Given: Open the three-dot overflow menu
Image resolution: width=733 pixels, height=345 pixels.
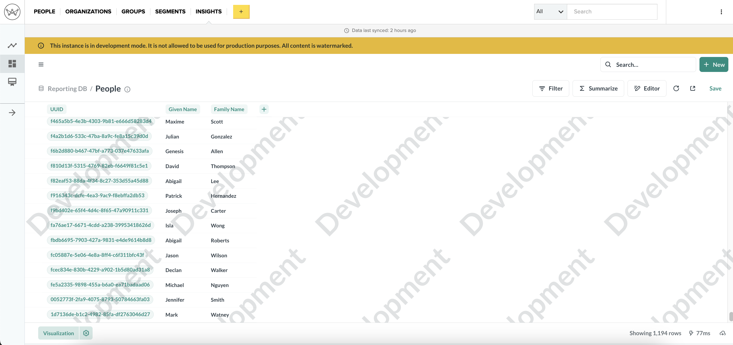Looking at the screenshot, I should click(x=721, y=12).
